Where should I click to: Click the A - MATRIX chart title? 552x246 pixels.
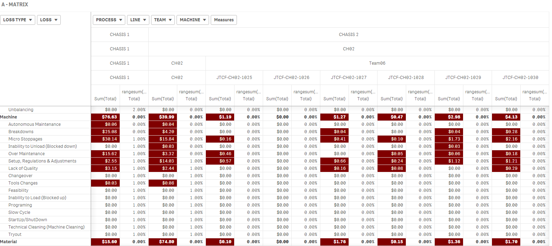[x=15, y=5]
